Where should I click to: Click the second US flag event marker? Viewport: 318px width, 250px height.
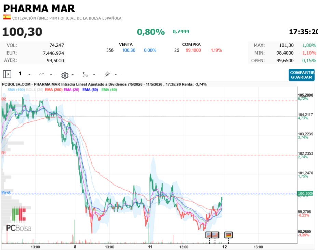pos(215,235)
